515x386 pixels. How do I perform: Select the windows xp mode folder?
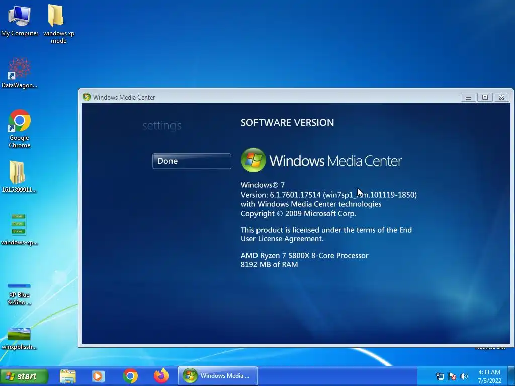(58, 24)
